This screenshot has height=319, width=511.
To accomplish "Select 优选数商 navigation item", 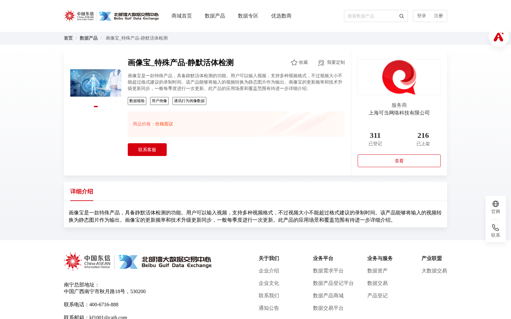I will pos(281,16).
